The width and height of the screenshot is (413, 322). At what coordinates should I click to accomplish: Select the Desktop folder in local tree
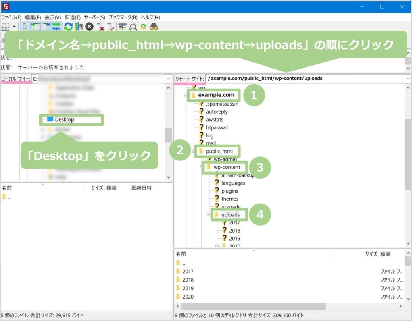pyautogui.click(x=64, y=120)
